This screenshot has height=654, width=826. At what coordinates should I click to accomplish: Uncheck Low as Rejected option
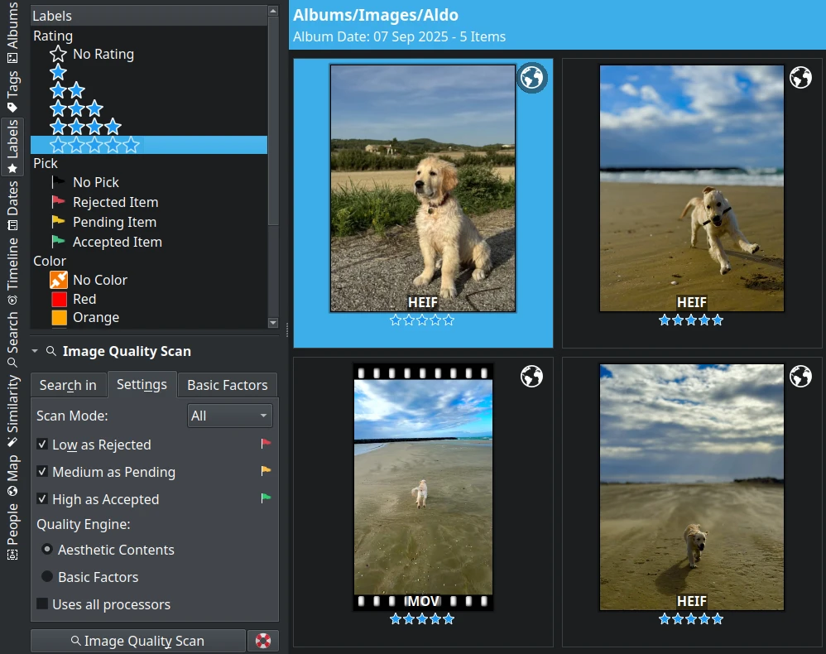pyautogui.click(x=42, y=445)
